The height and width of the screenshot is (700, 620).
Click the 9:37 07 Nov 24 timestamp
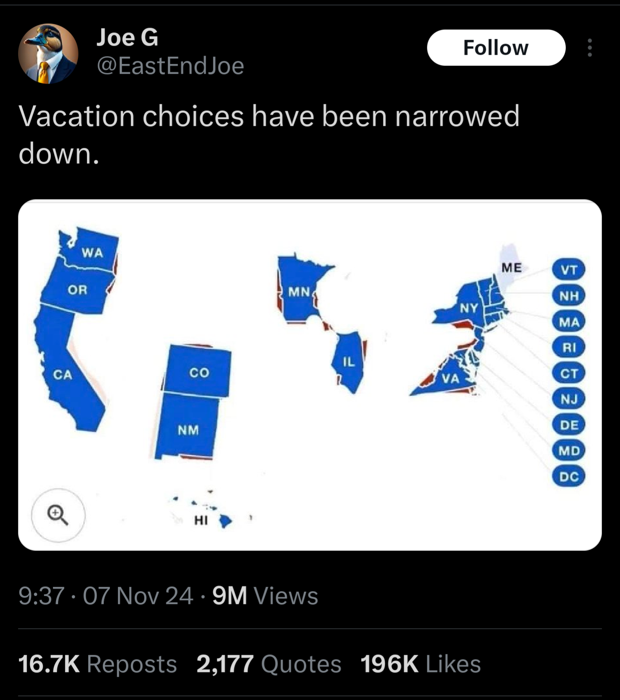pos(106,596)
